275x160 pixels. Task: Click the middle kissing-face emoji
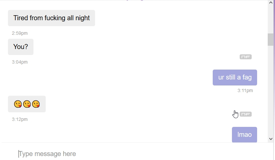point(27,104)
